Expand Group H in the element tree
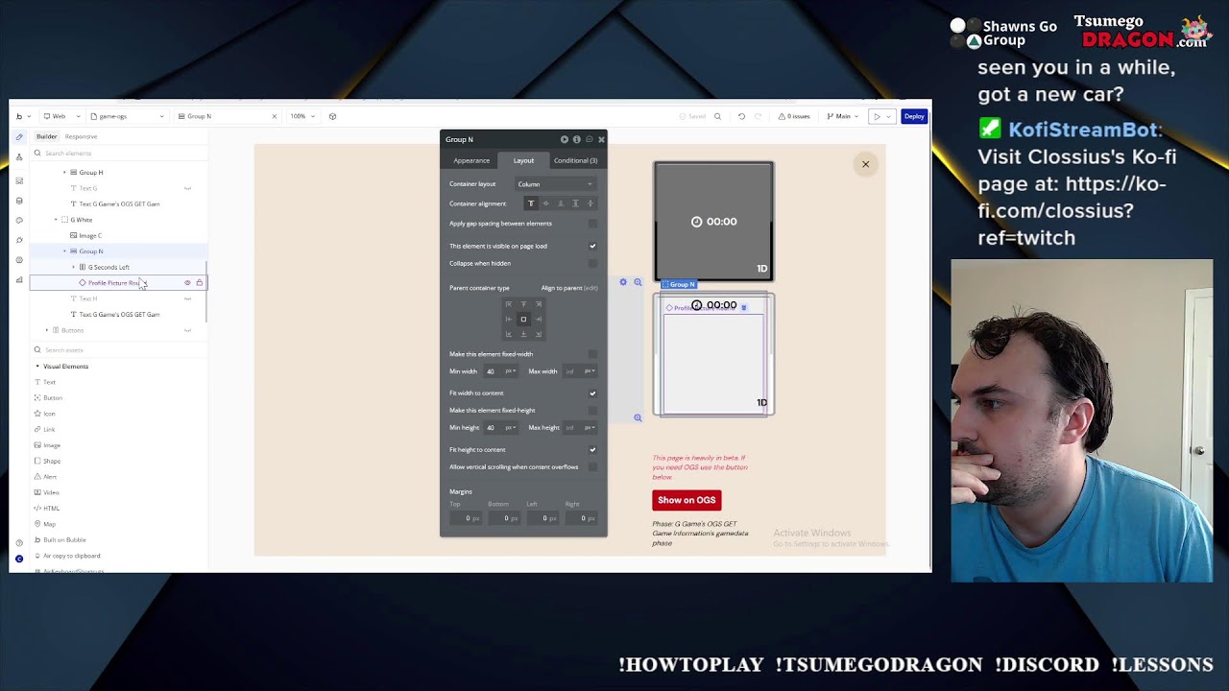This screenshot has height=691, width=1229. pos(64,172)
